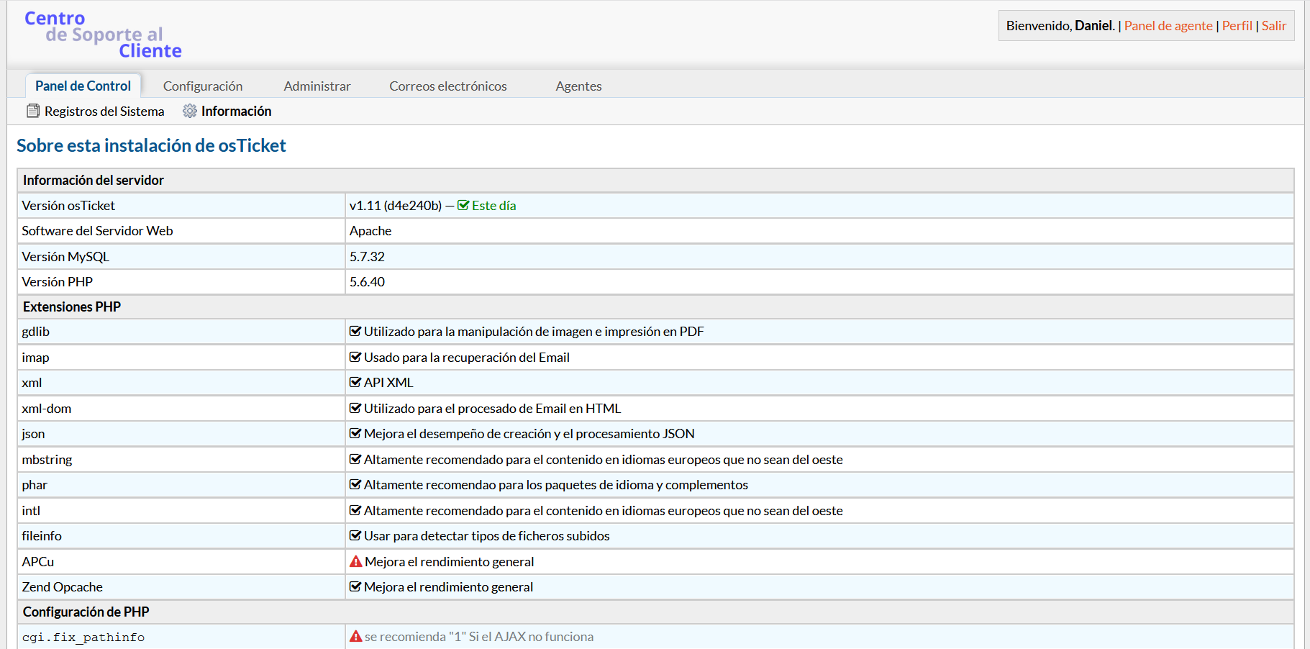Image resolution: width=1310 pixels, height=649 pixels.
Task: Click the fileinfo extension check mark
Action: click(355, 536)
